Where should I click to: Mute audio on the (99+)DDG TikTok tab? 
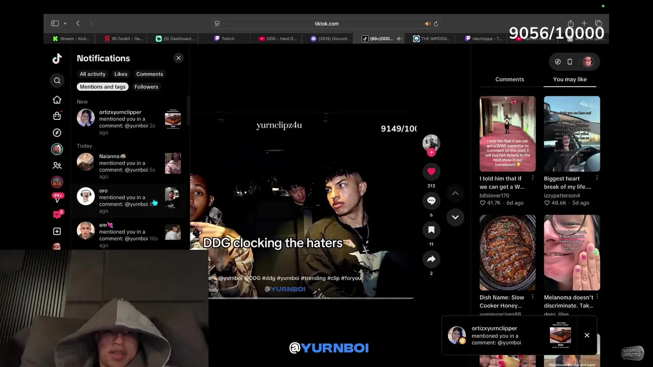tap(399, 39)
